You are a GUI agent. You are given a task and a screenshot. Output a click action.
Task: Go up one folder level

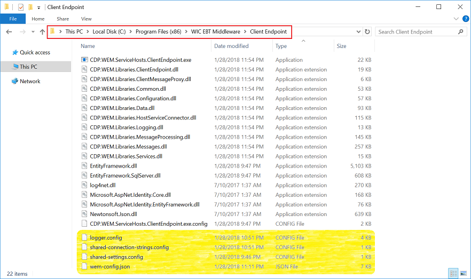[42, 32]
